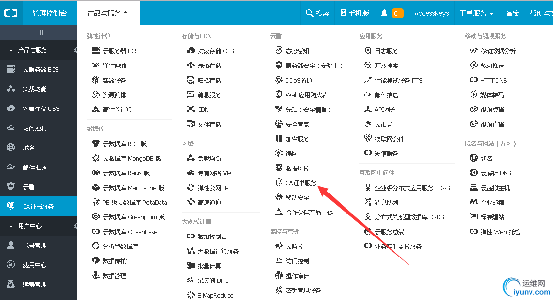Open 分布式关系型数据库 DRDS link

[410, 217]
